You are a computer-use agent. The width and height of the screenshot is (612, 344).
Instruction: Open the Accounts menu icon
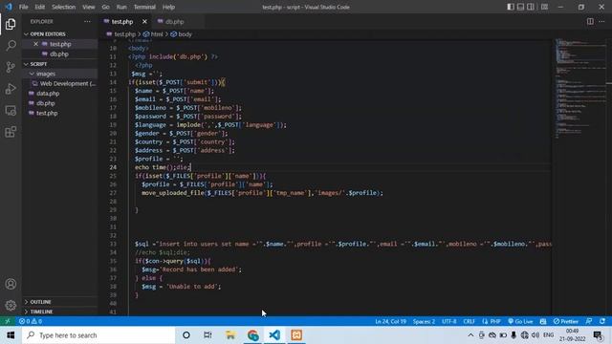pyautogui.click(x=11, y=284)
